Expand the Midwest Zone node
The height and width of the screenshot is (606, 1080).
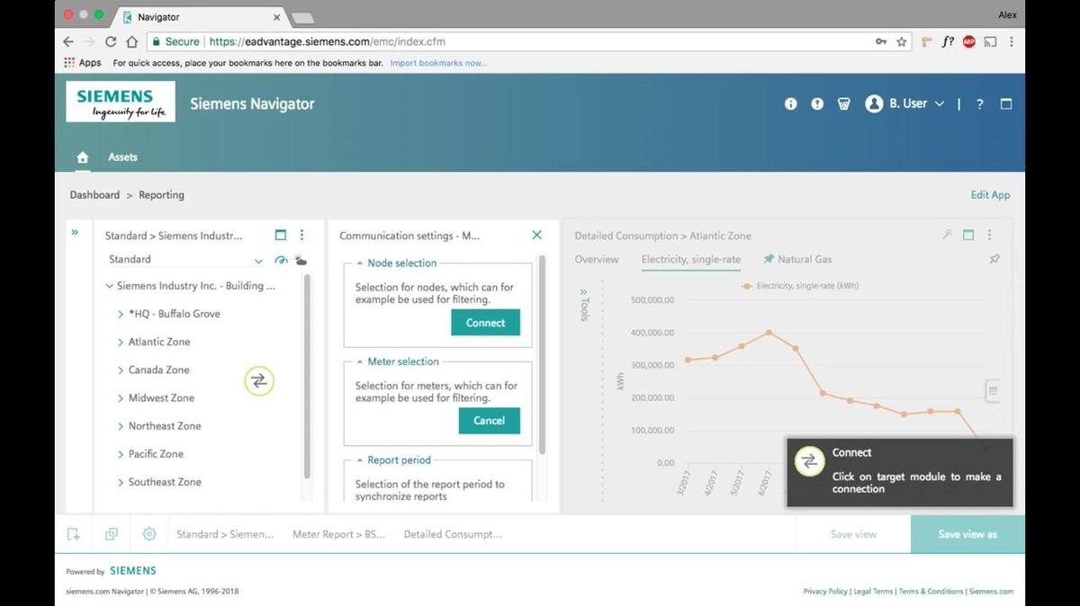(121, 397)
